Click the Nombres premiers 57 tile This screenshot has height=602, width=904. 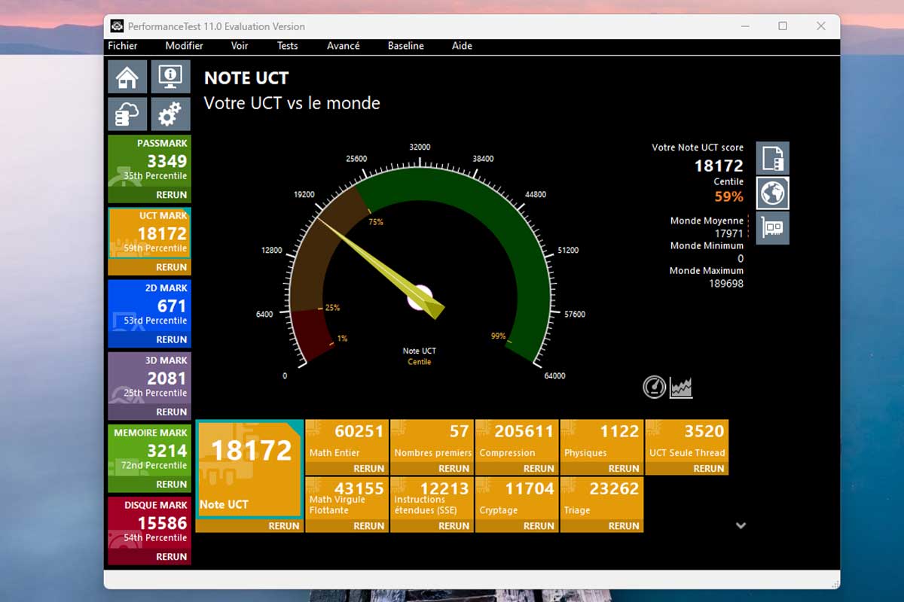coord(432,441)
